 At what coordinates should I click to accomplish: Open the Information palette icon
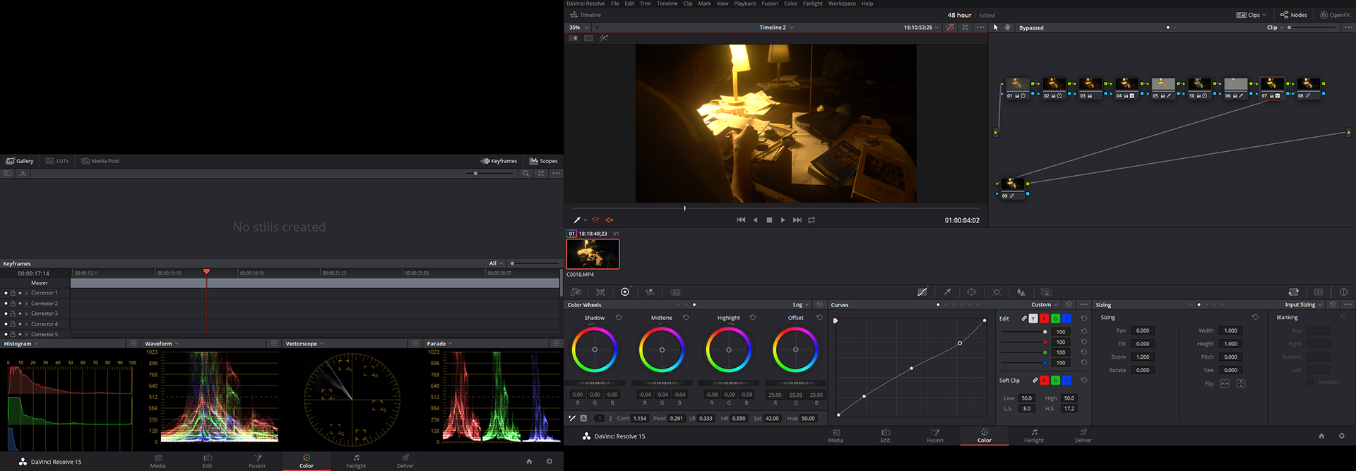coord(1343,292)
